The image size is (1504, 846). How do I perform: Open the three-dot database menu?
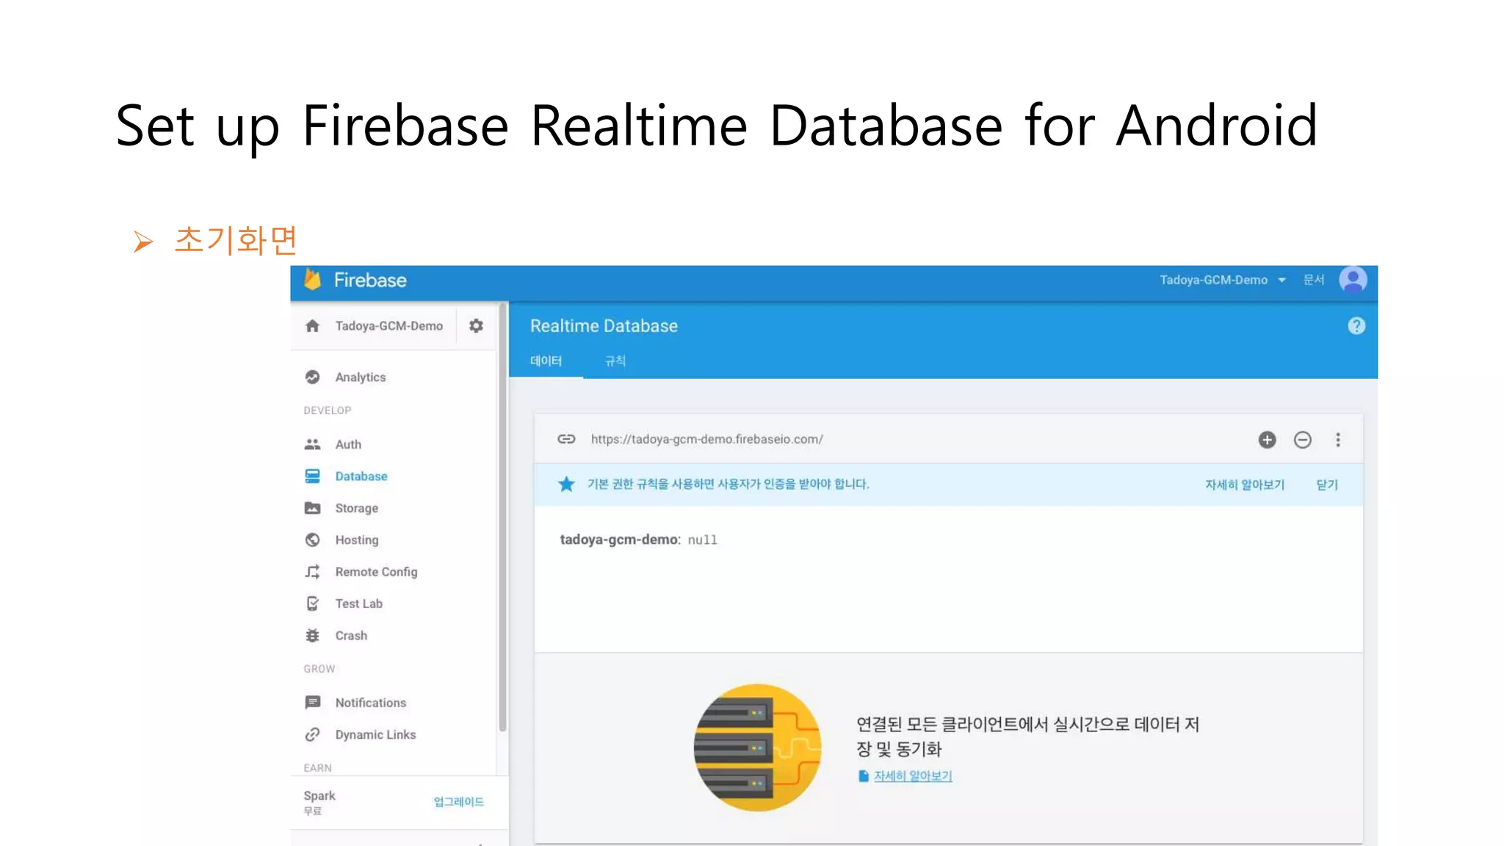coord(1337,440)
